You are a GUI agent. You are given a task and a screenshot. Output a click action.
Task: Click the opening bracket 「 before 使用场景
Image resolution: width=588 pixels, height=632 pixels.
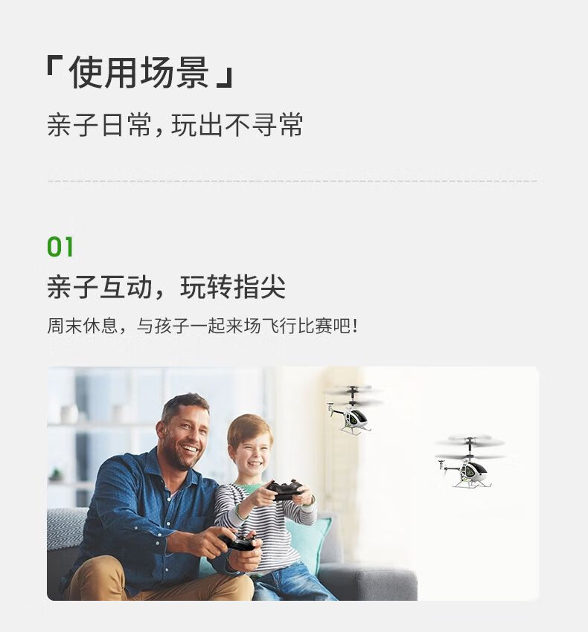tap(51, 66)
